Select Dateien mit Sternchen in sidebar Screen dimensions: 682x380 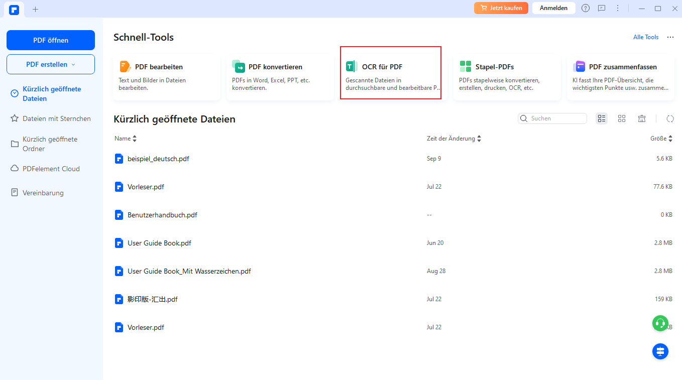tap(56, 119)
